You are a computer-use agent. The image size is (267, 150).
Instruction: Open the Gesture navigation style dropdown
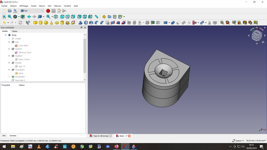238,141
